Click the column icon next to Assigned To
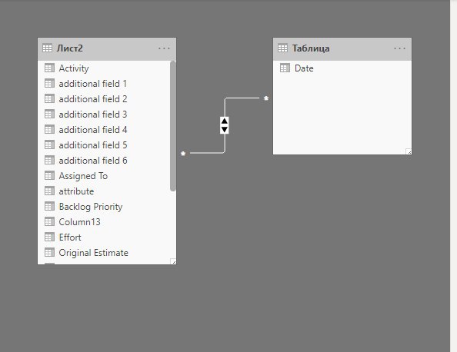457x352 pixels. (49, 176)
